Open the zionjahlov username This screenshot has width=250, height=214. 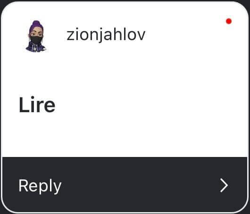(106, 34)
